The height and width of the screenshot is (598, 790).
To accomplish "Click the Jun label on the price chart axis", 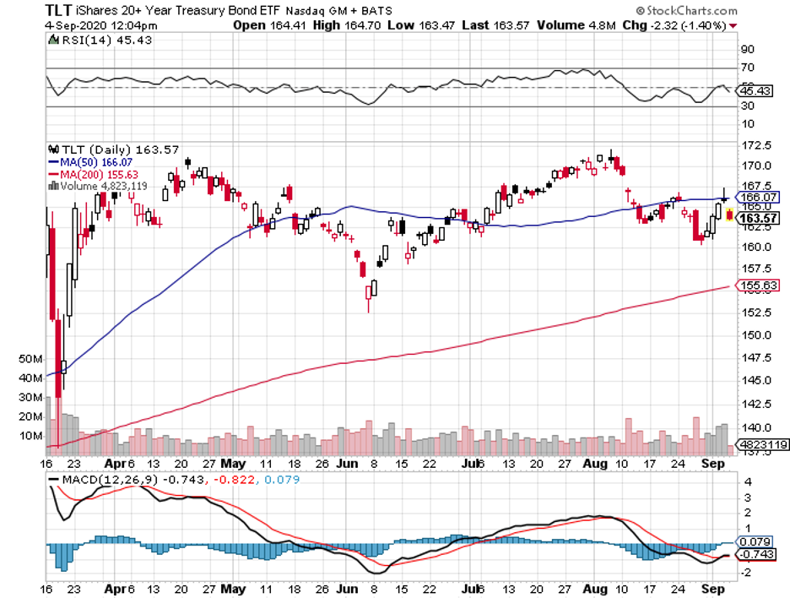I will click(347, 464).
